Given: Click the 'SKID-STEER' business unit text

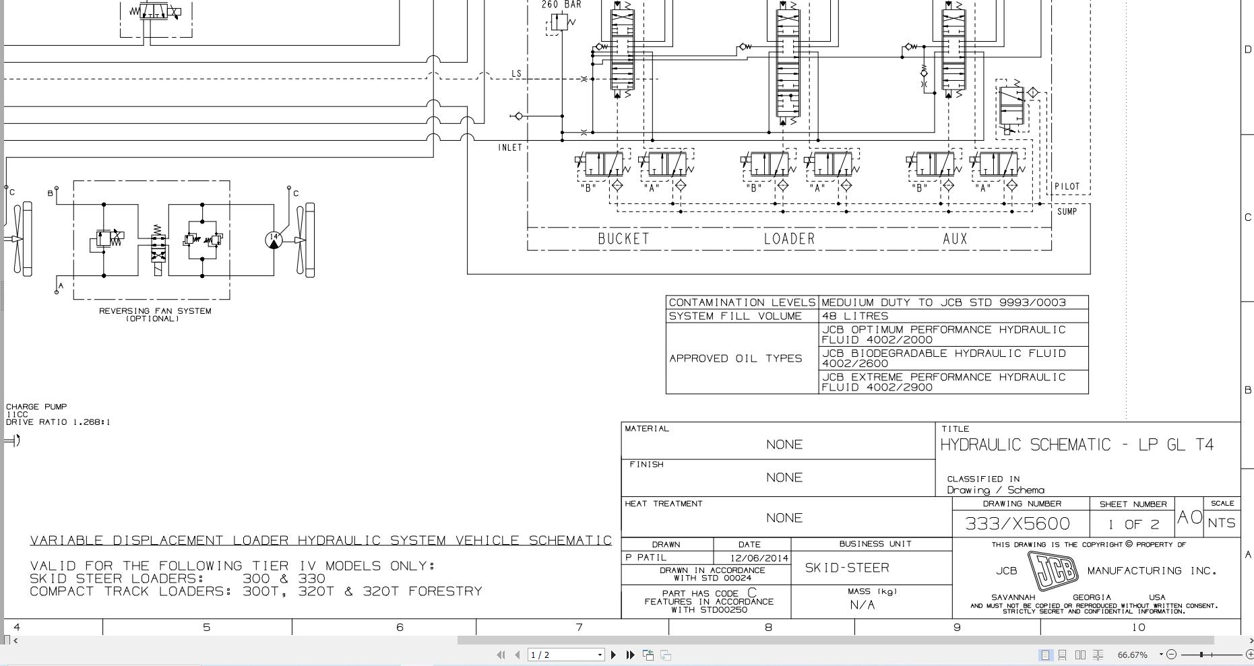Looking at the screenshot, I should click(847, 568).
